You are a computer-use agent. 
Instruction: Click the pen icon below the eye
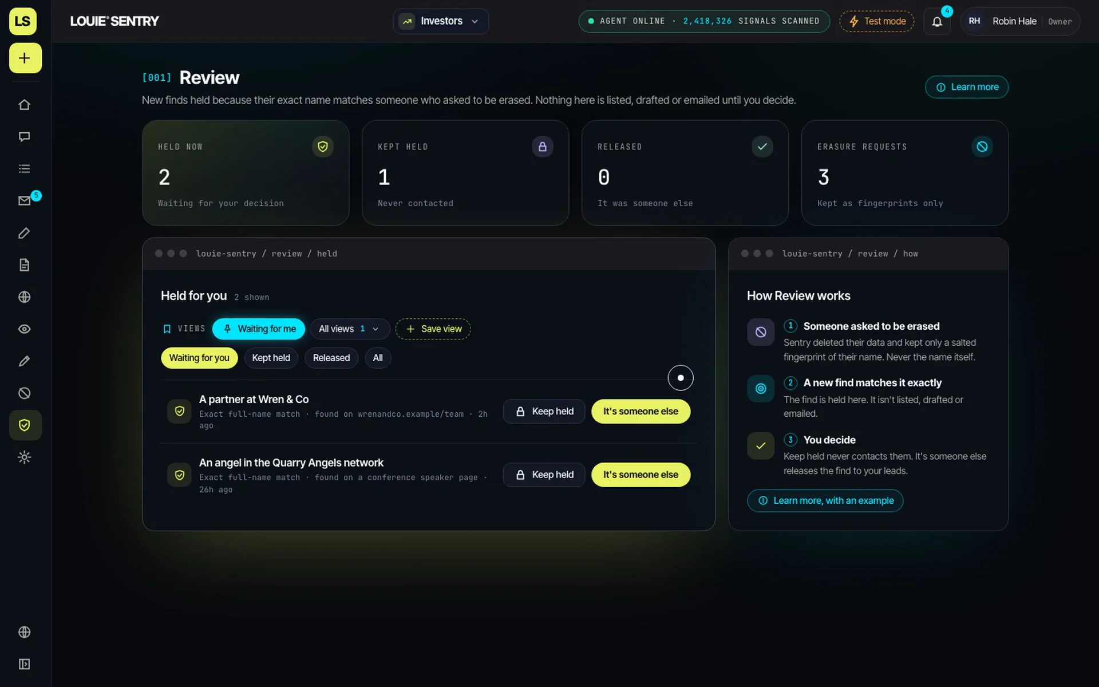24,361
